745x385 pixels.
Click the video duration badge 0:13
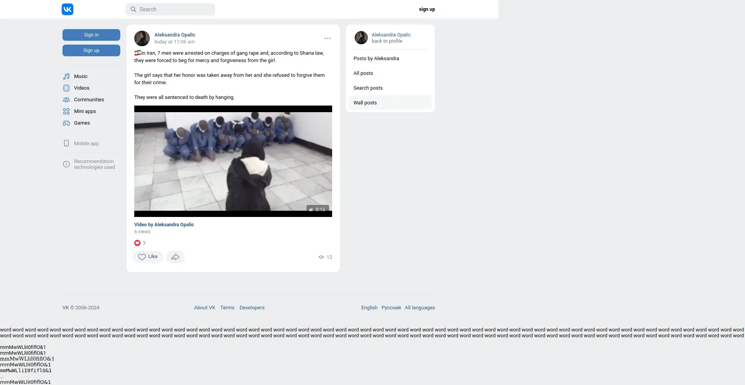[318, 209]
